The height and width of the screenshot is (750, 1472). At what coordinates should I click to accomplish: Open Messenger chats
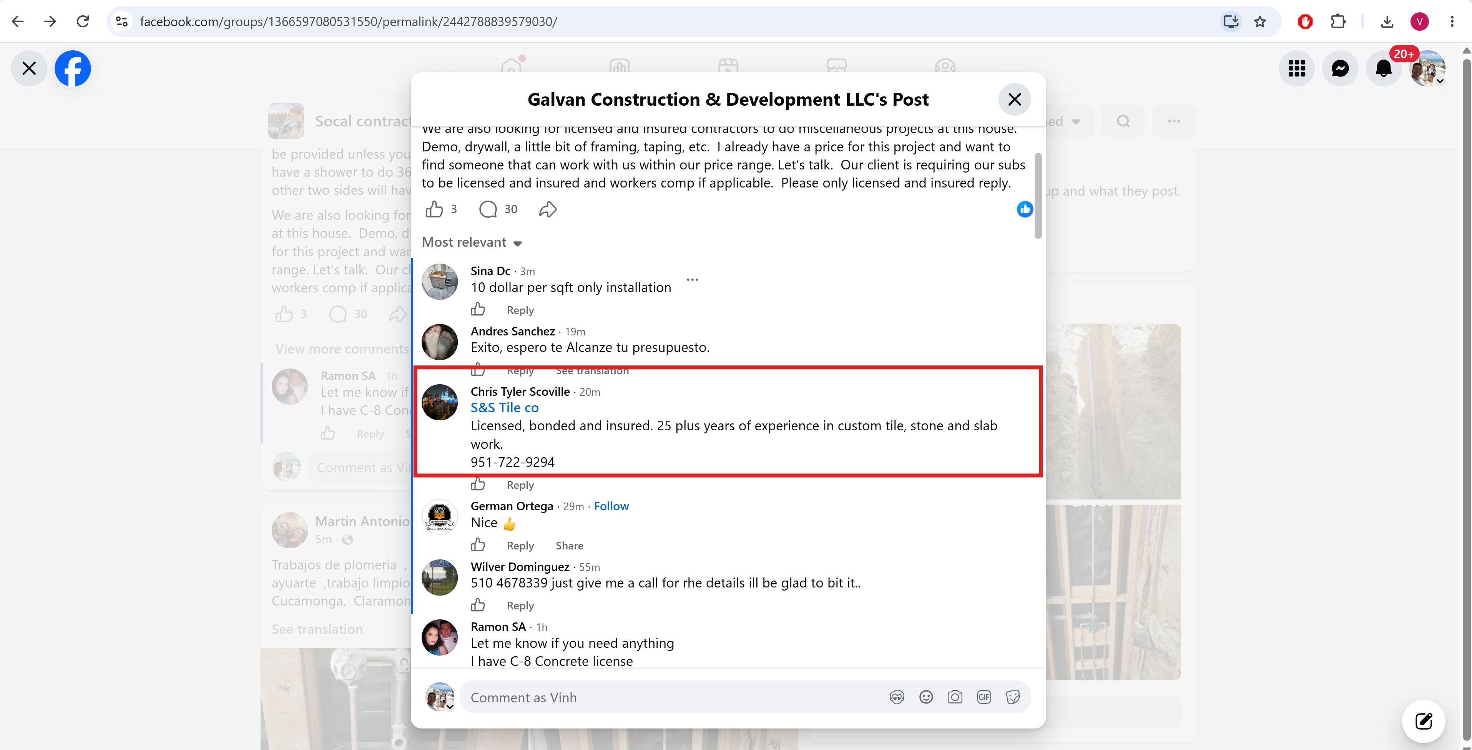click(x=1340, y=68)
